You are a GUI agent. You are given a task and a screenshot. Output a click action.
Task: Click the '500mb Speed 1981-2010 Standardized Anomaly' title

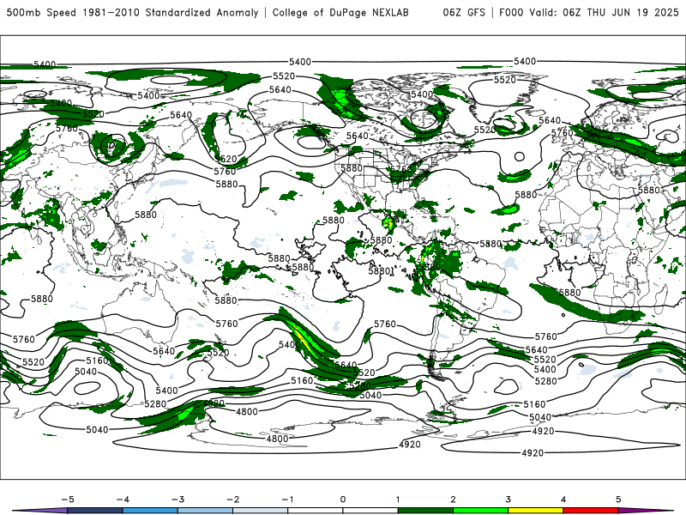coord(133,13)
